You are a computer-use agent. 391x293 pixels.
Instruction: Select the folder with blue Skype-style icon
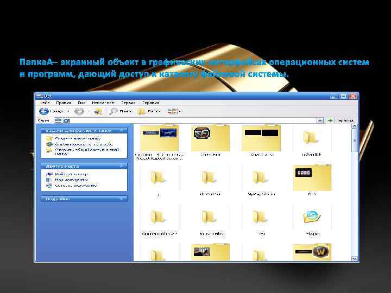pos(312,216)
